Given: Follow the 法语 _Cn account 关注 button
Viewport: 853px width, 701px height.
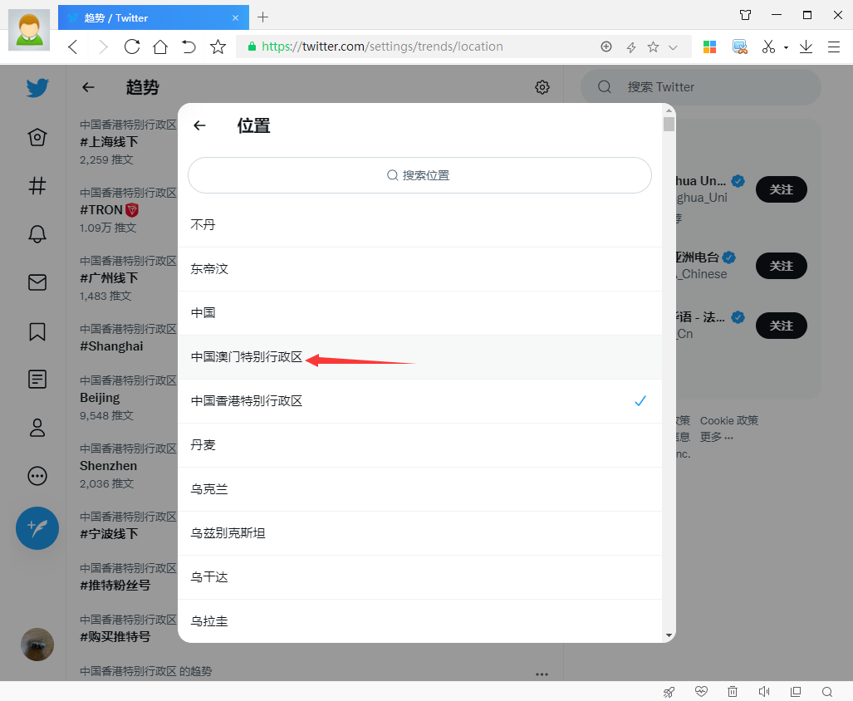Looking at the screenshot, I should [782, 326].
